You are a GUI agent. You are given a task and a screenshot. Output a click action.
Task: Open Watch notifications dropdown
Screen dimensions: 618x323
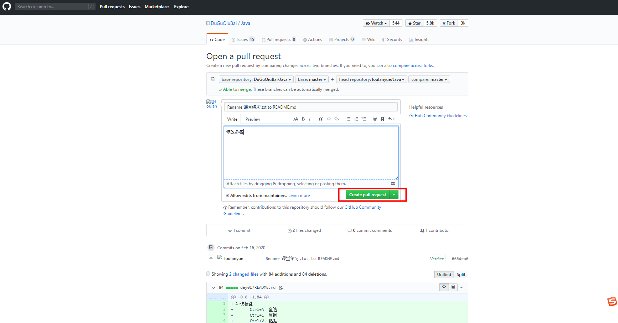(376, 23)
